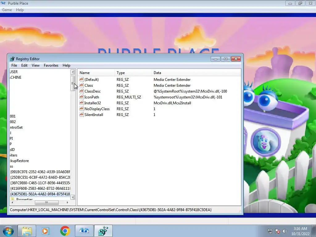
Task: Switch to Purble Place taskbar button
Action: (84, 231)
